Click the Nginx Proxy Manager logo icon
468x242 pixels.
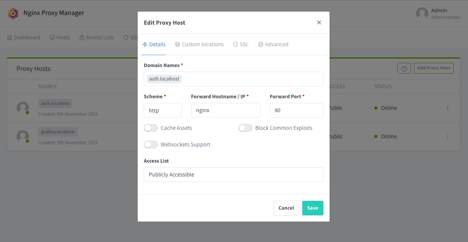click(13, 13)
